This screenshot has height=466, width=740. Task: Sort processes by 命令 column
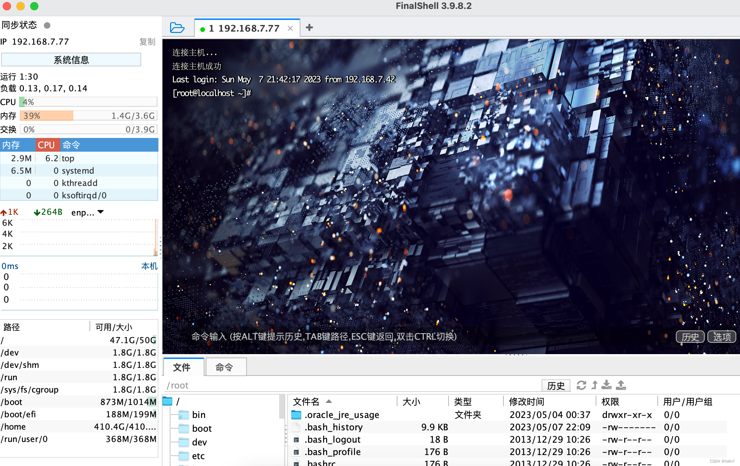[109, 145]
